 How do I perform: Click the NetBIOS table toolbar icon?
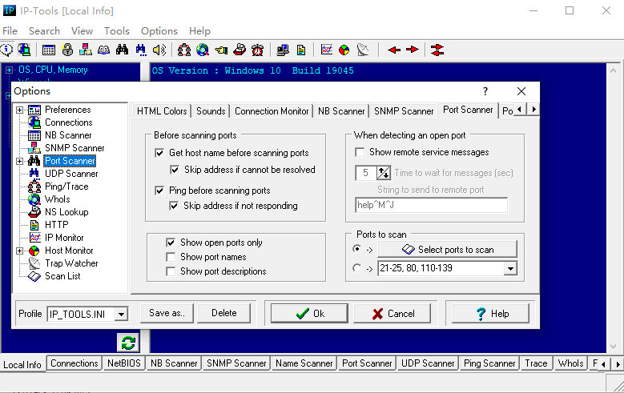tap(49, 50)
